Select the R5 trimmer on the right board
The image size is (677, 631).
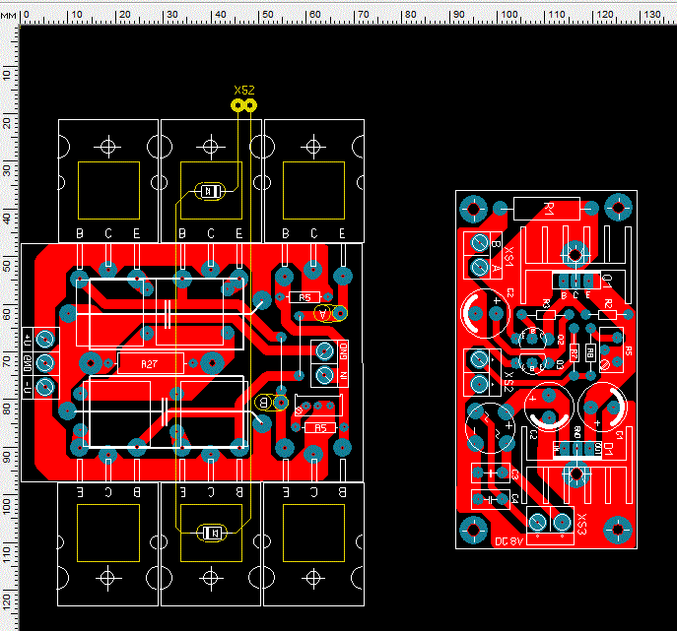611,349
